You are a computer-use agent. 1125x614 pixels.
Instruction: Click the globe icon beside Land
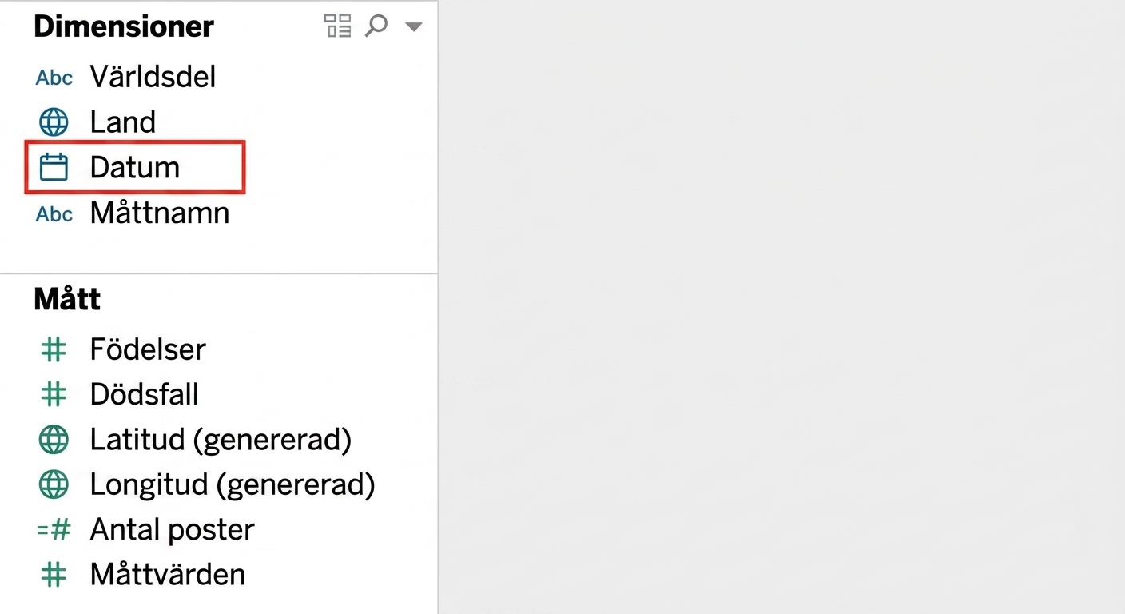pyautogui.click(x=54, y=122)
